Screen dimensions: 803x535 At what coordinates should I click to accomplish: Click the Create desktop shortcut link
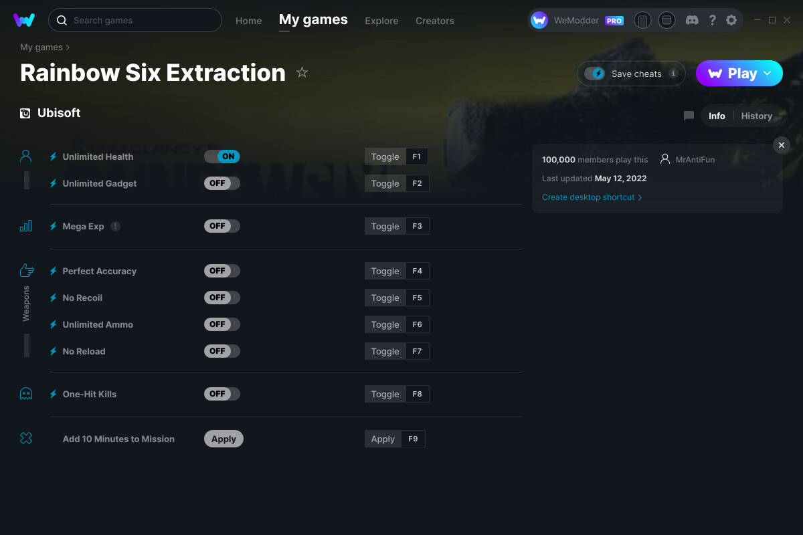(x=588, y=197)
